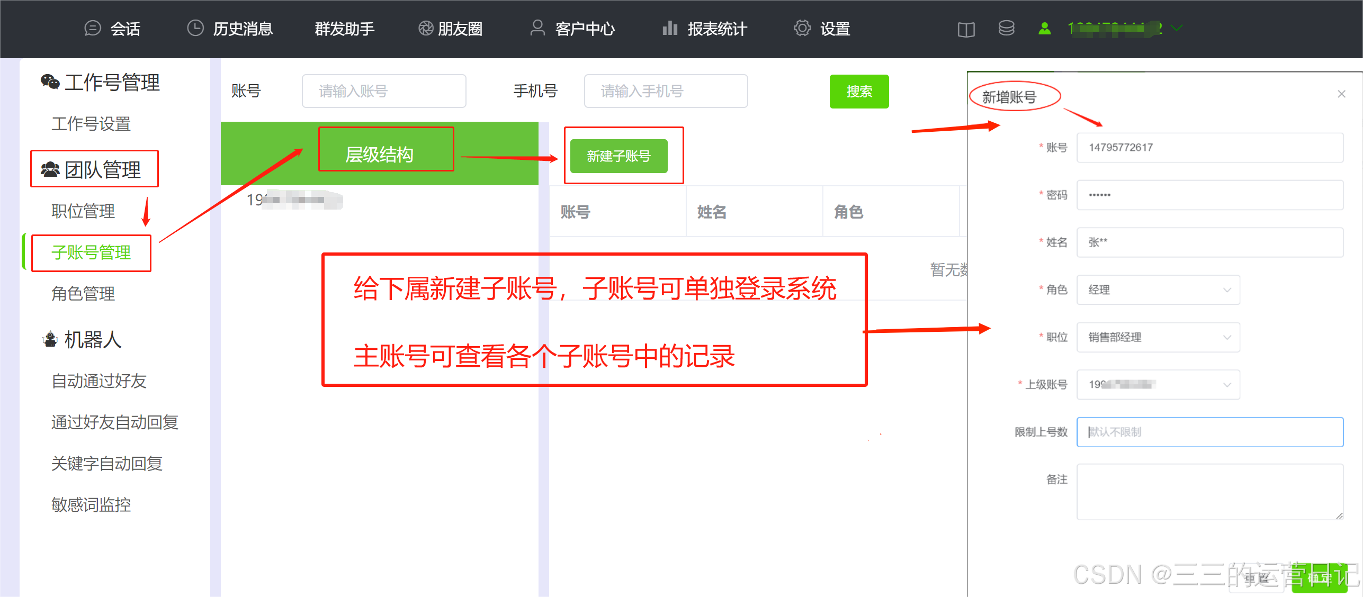1363x597 pixels.
Task: Click the database stack icon
Action: tap(1006, 28)
